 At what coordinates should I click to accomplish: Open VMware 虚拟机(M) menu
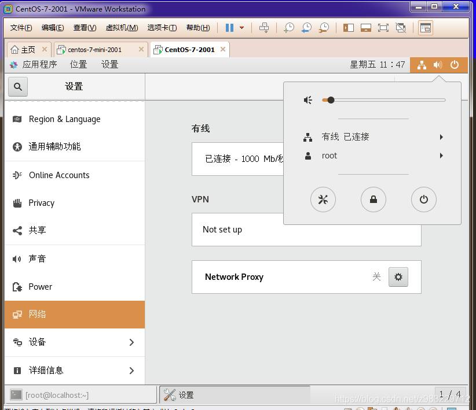[x=122, y=28]
